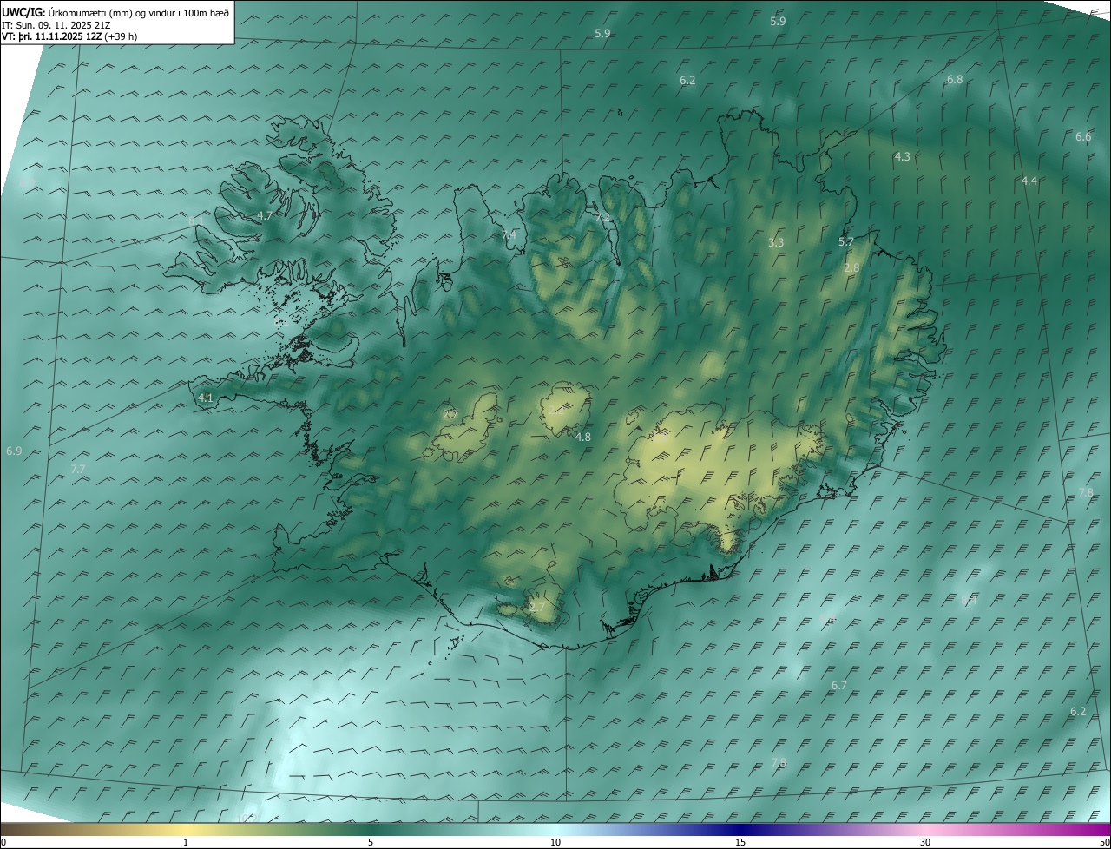Click the 'UWC/IG: Úrkomumætti (mm)' title line
Viewport: 1111px width, 849px height.
[116, 12]
